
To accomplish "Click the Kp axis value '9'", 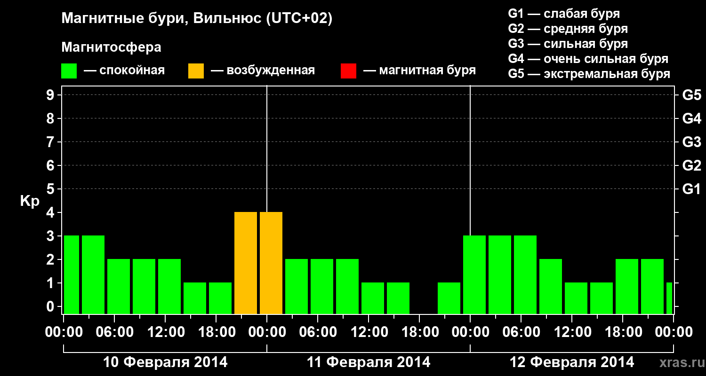I will click(x=51, y=95).
